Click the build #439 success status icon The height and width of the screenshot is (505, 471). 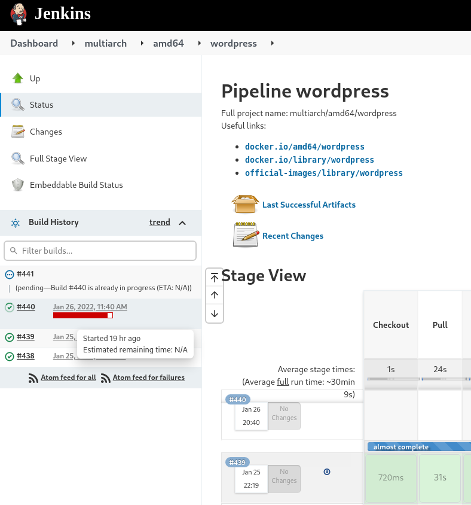(x=10, y=337)
